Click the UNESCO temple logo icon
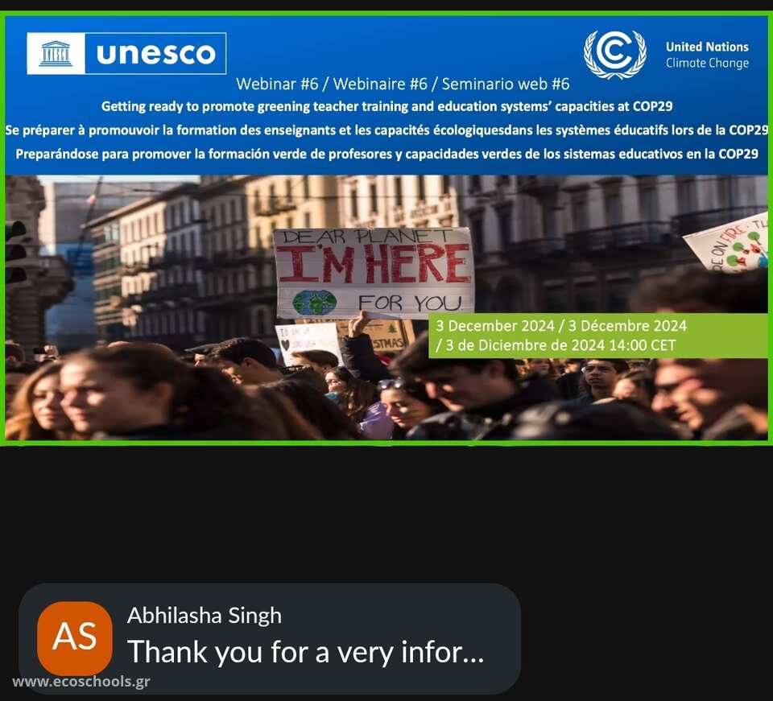 pos(56,54)
